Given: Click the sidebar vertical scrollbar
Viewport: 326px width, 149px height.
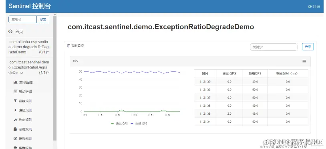Looking at the screenshot, I should pos(55,78).
